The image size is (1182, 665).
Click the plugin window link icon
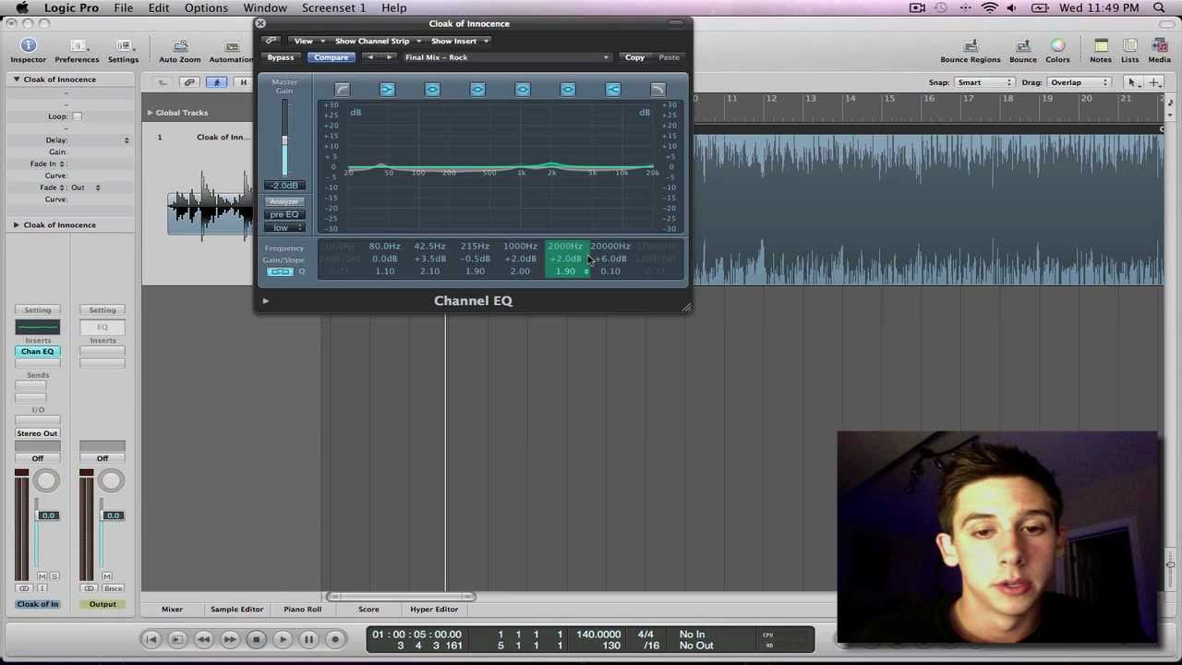tap(271, 41)
